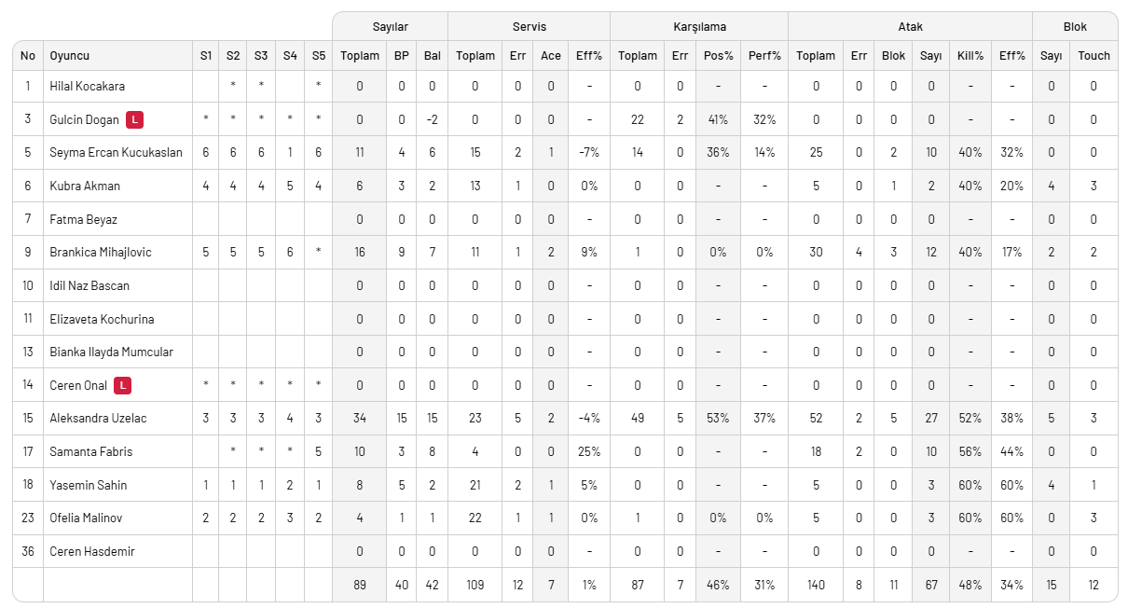
Task: Click the libero L badge next to Ceren Onal
Action: tap(122, 385)
